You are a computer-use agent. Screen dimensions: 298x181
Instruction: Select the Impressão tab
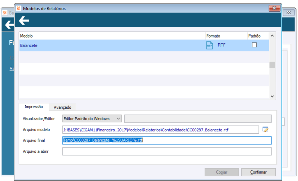(x=34, y=107)
